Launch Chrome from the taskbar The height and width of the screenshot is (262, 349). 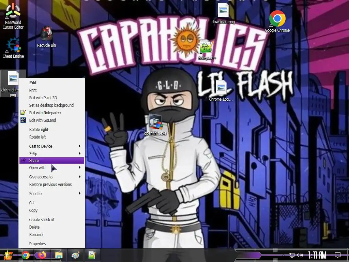coord(25,255)
